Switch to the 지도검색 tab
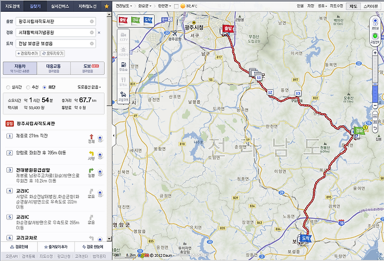 [x=12, y=6]
